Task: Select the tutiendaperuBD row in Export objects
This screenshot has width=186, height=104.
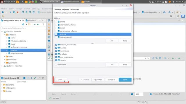Action: point(93,37)
